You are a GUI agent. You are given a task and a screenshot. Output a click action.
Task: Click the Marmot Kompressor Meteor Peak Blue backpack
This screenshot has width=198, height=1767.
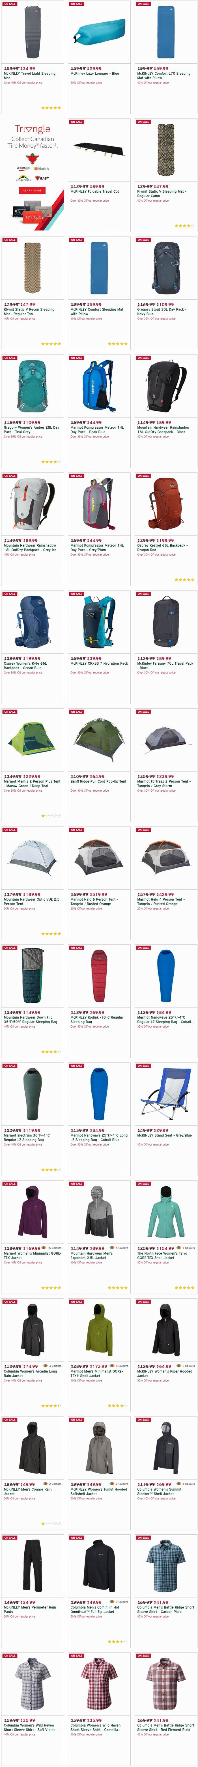98,387
